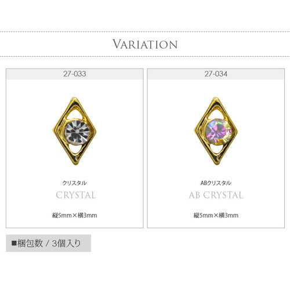Select the clear crystal diamond charm image
This screenshot has height=290, width=290.
(x=75, y=131)
